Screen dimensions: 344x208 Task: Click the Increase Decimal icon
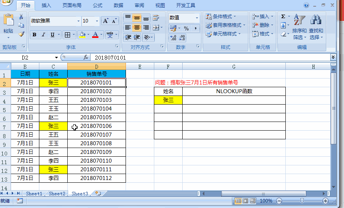pos(173,37)
